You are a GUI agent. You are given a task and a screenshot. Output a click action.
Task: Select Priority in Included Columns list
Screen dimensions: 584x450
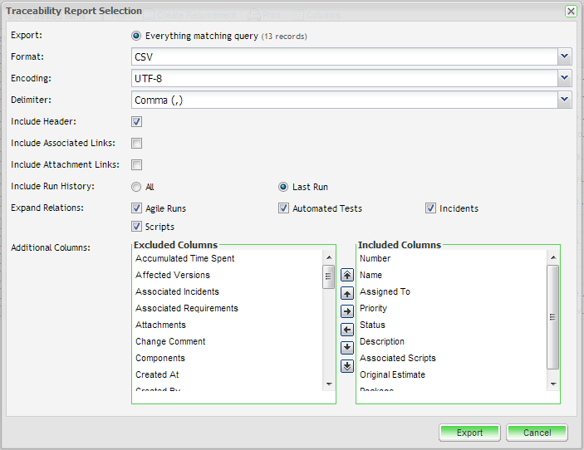373,308
